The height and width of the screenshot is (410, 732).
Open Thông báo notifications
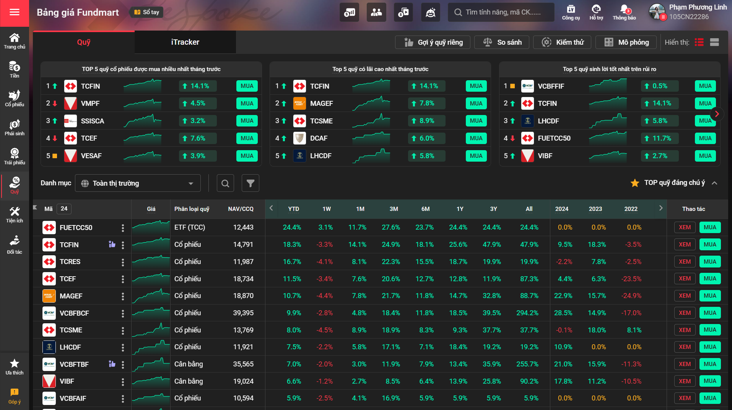click(624, 13)
